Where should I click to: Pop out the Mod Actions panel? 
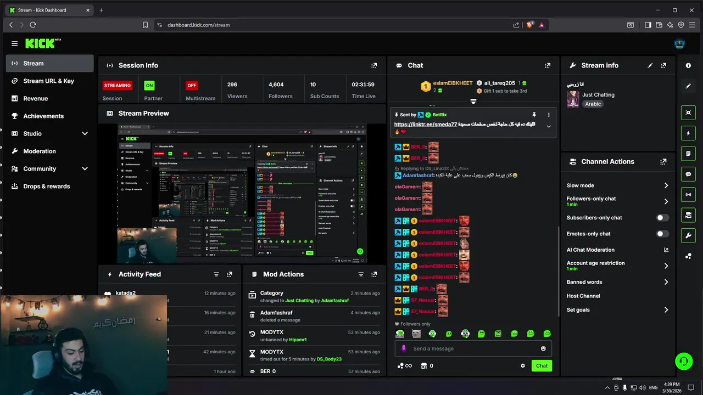pos(374,274)
